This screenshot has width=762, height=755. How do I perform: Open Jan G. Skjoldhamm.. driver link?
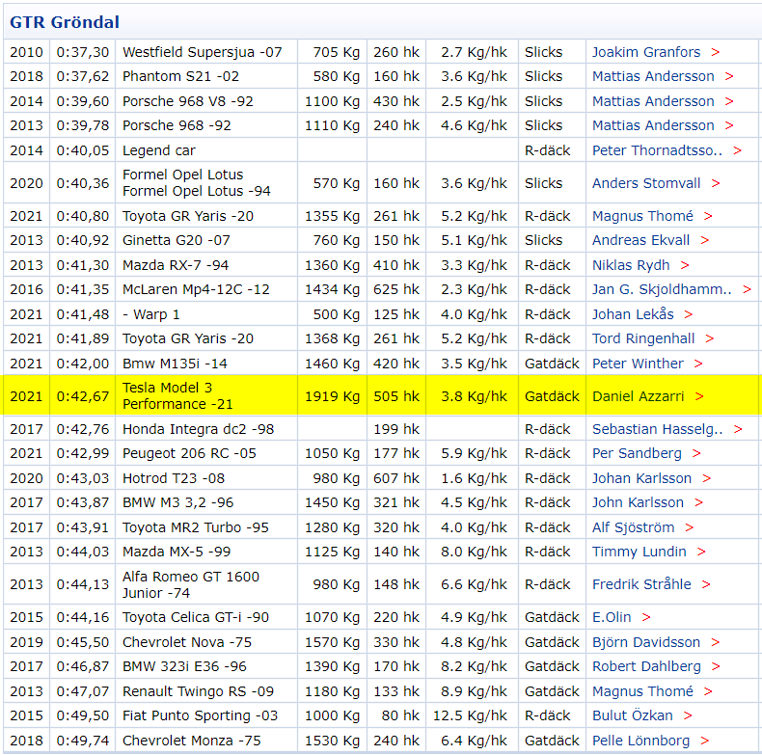tap(662, 289)
